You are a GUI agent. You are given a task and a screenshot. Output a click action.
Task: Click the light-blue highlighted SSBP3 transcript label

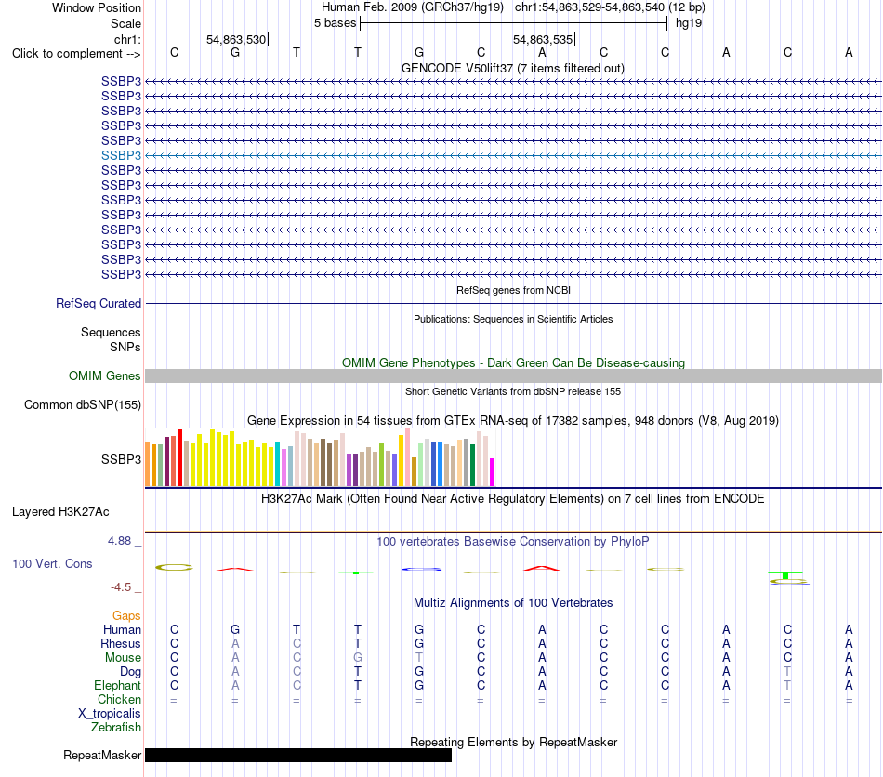click(x=121, y=155)
